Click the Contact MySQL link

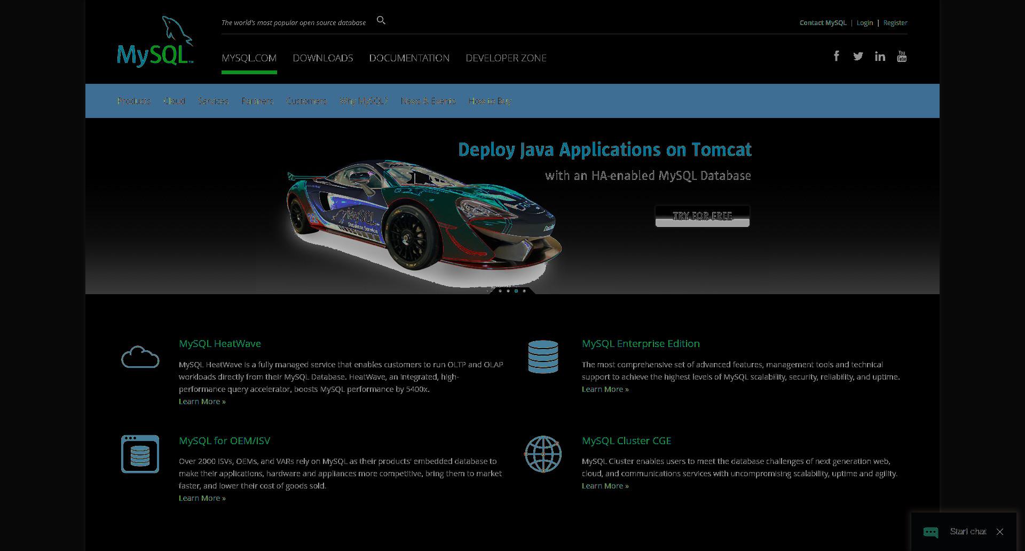click(x=823, y=22)
